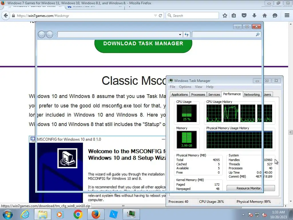Viewport: 293px width, 220px height.
Task: Click the Classic Msconfig heading
Action: tap(134, 80)
